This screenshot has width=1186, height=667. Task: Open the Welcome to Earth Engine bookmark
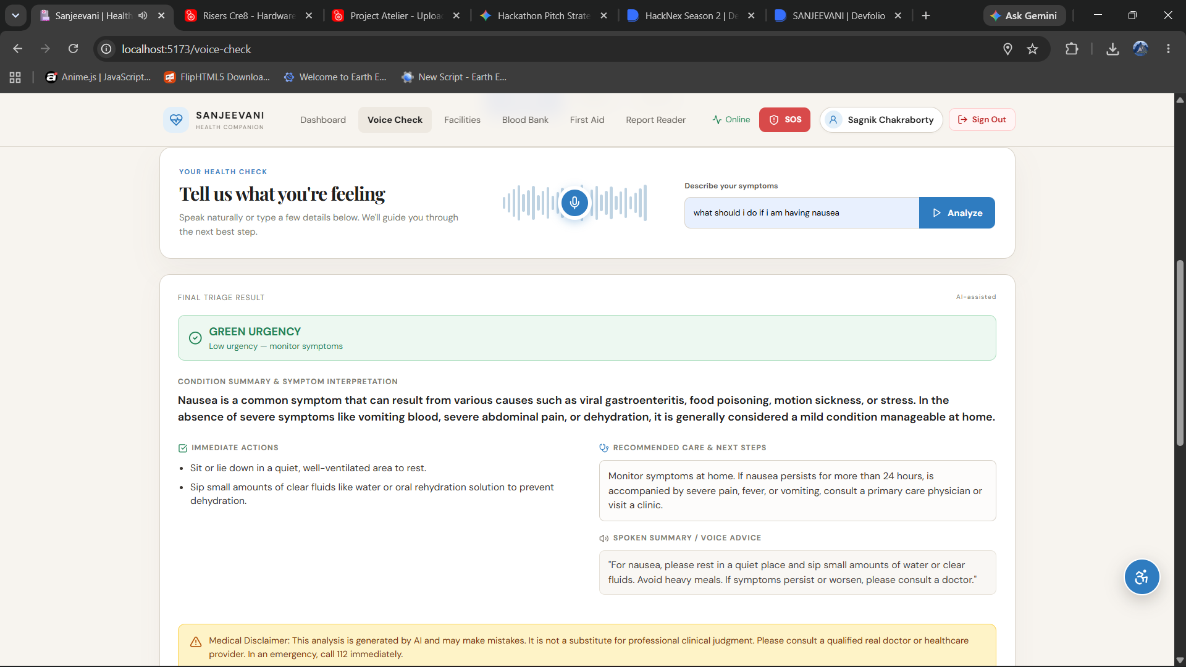[x=335, y=77]
